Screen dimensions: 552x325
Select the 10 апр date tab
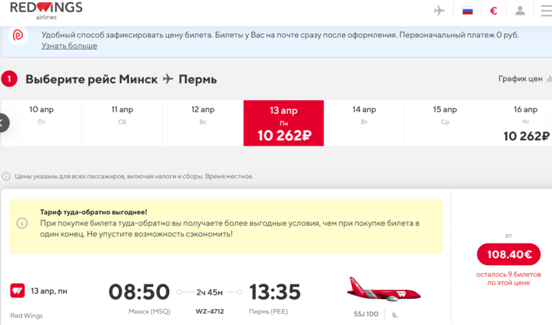point(41,115)
